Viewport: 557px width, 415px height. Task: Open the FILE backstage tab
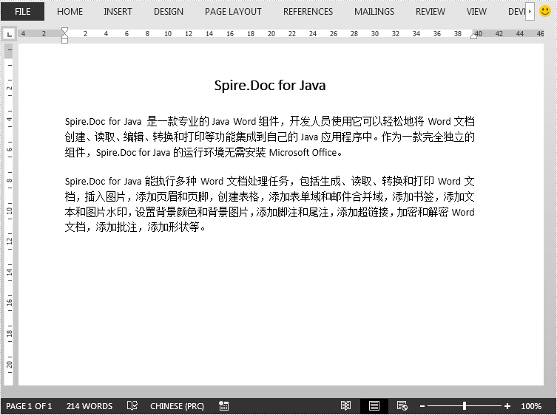pos(22,11)
